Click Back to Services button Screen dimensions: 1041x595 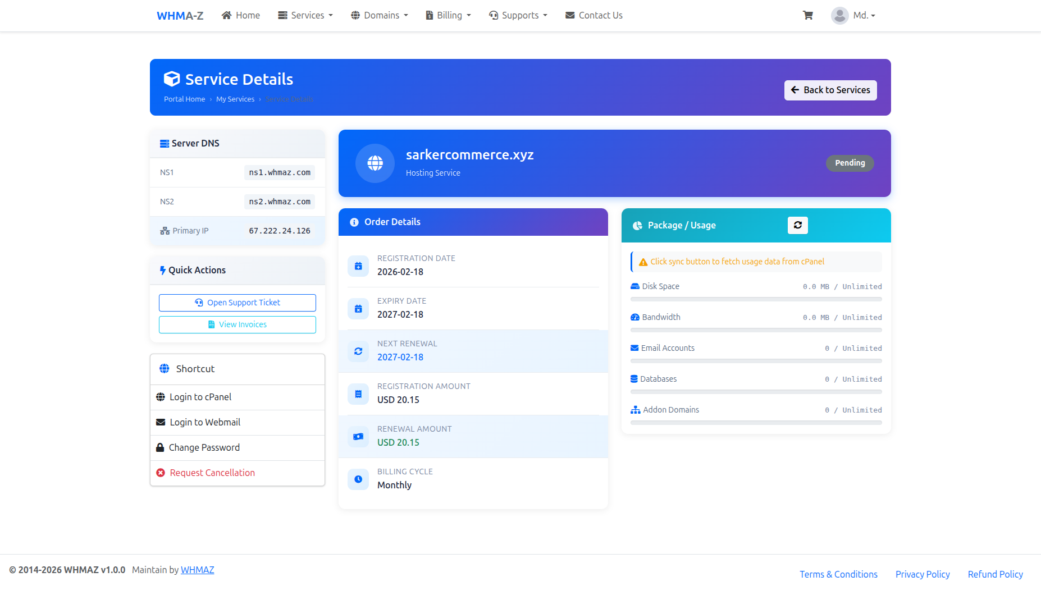(x=830, y=90)
